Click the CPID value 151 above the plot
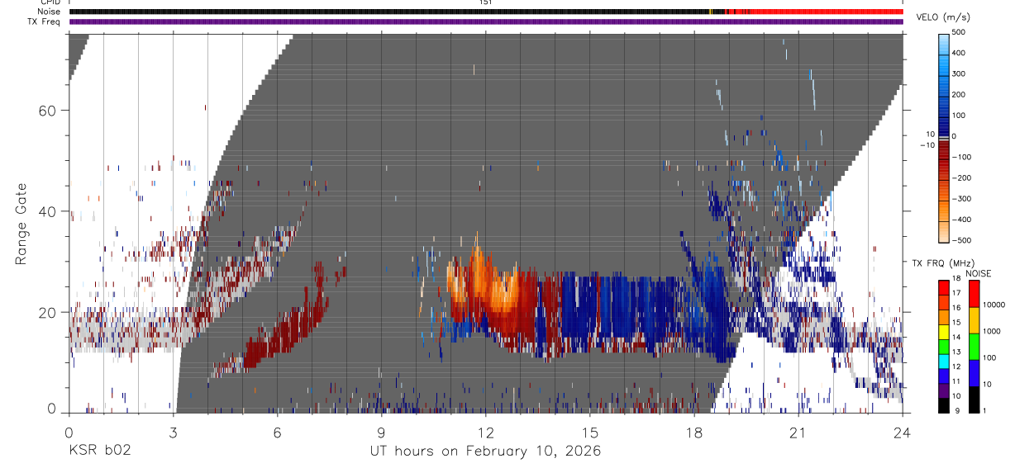The image size is (1015, 468). pyautogui.click(x=485, y=2)
